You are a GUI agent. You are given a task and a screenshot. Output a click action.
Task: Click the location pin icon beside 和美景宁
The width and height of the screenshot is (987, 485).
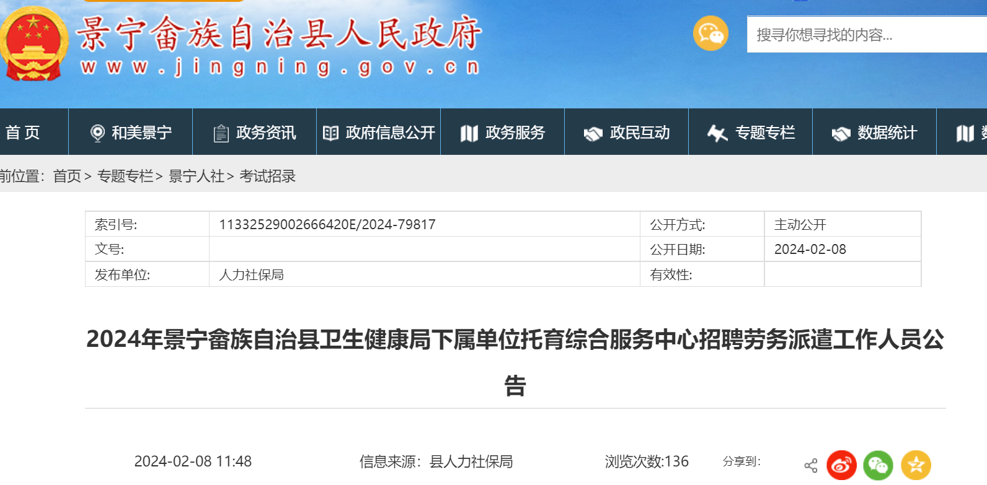pos(97,133)
